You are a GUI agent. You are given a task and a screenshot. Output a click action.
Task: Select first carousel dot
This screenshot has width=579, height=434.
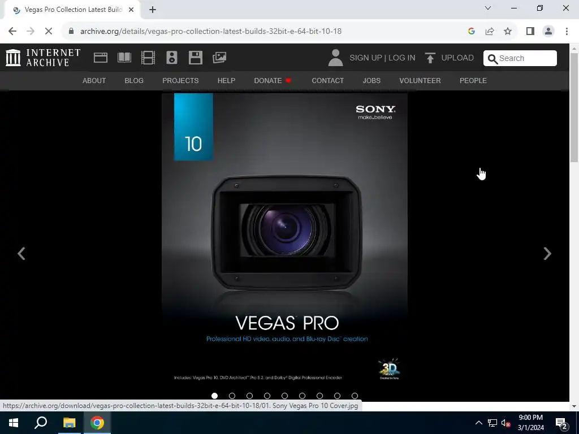[x=214, y=396]
